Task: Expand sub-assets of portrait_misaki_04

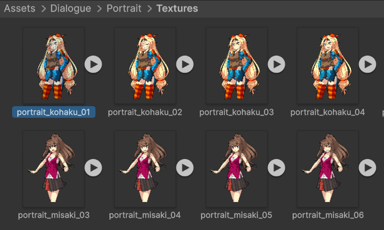Action: pos(185,168)
